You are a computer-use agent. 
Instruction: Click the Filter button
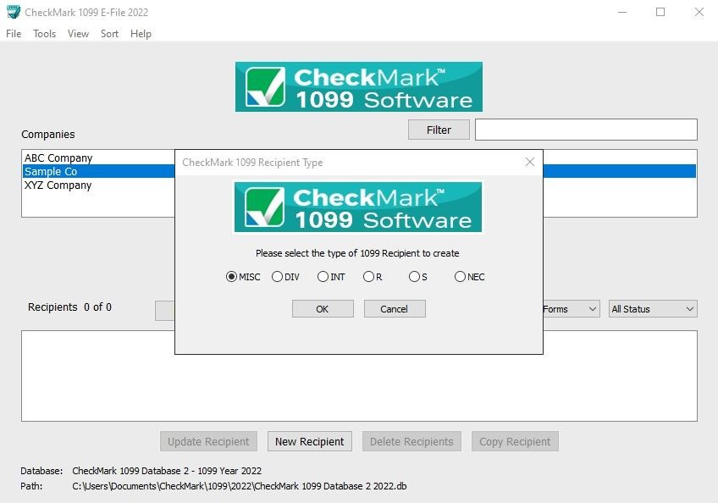point(439,130)
